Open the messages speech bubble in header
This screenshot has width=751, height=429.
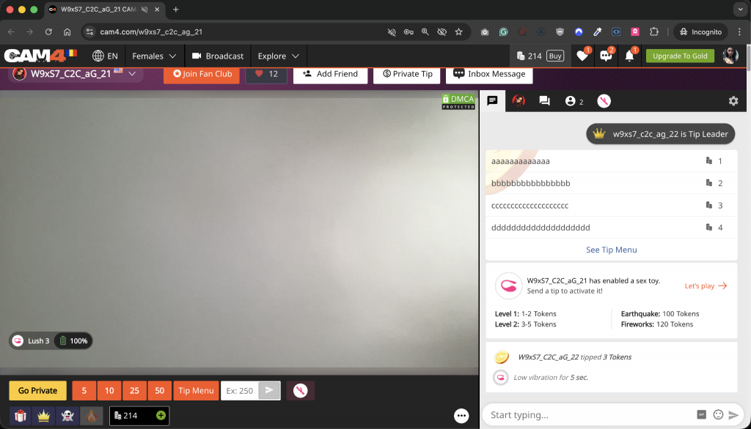coord(606,56)
